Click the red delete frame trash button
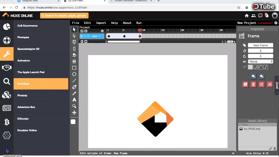This screenshot has width=279, height=157. [253, 84]
